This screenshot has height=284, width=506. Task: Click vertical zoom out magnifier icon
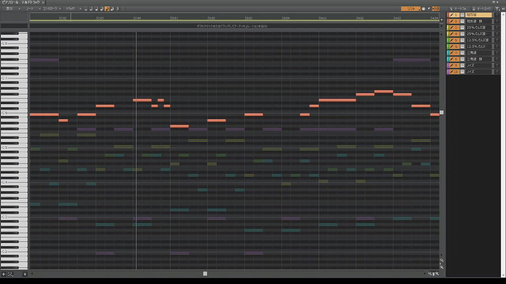click(442, 260)
